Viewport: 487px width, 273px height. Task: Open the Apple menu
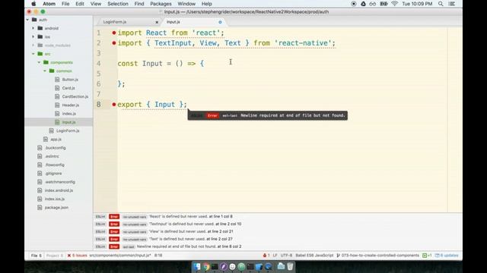pyautogui.click(x=33, y=4)
